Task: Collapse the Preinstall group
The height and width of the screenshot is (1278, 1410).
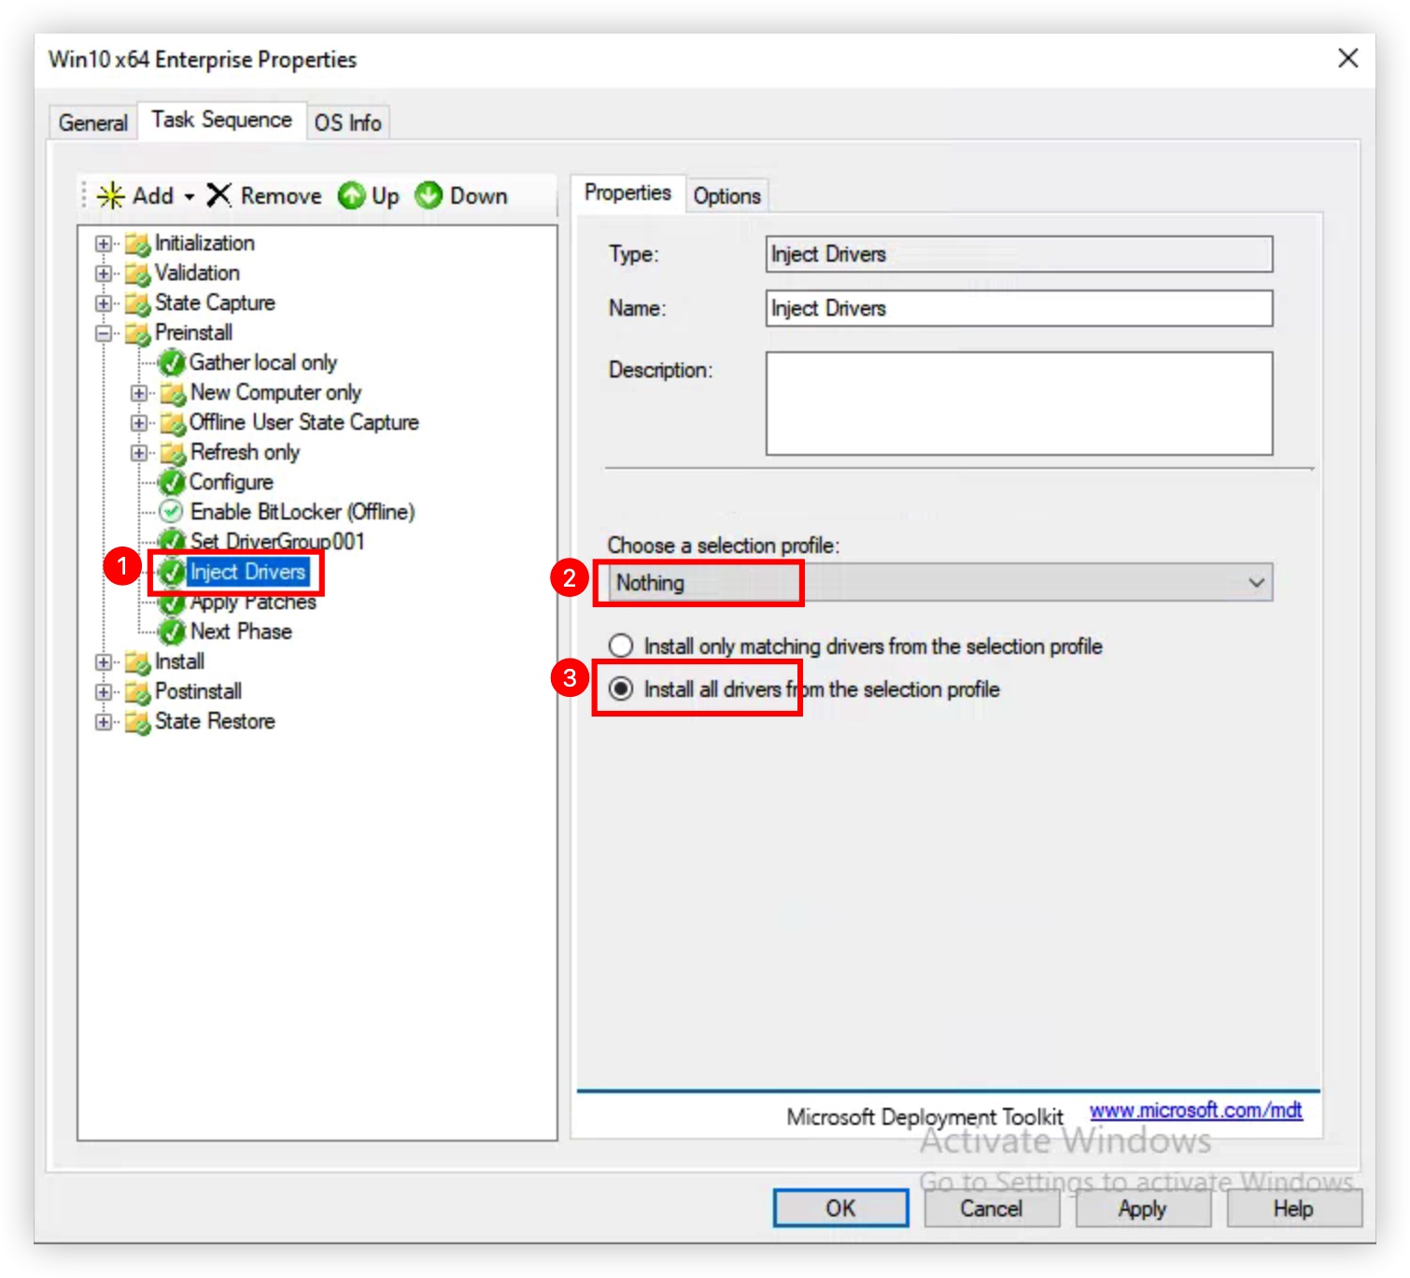Action: (104, 334)
